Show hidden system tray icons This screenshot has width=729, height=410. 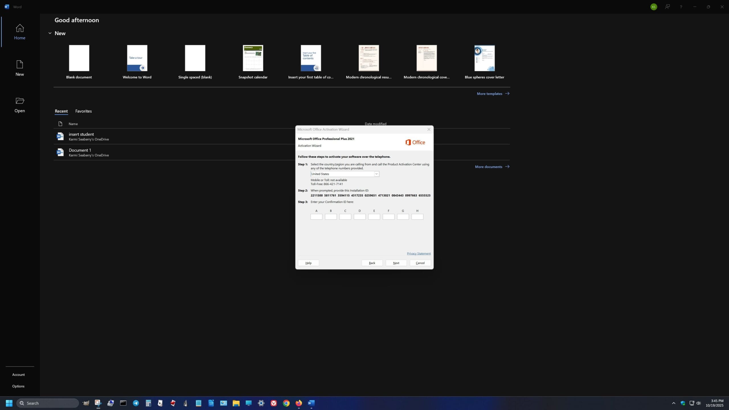(x=673, y=403)
